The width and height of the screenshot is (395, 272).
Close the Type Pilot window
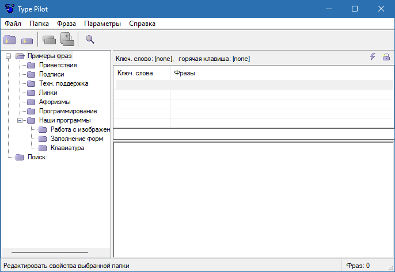coord(381,9)
